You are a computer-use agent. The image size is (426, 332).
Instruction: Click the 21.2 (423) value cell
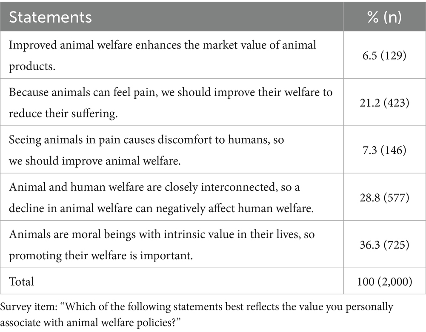tap(384, 103)
